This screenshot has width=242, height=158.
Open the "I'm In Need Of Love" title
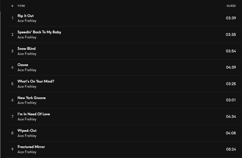(x=34, y=114)
